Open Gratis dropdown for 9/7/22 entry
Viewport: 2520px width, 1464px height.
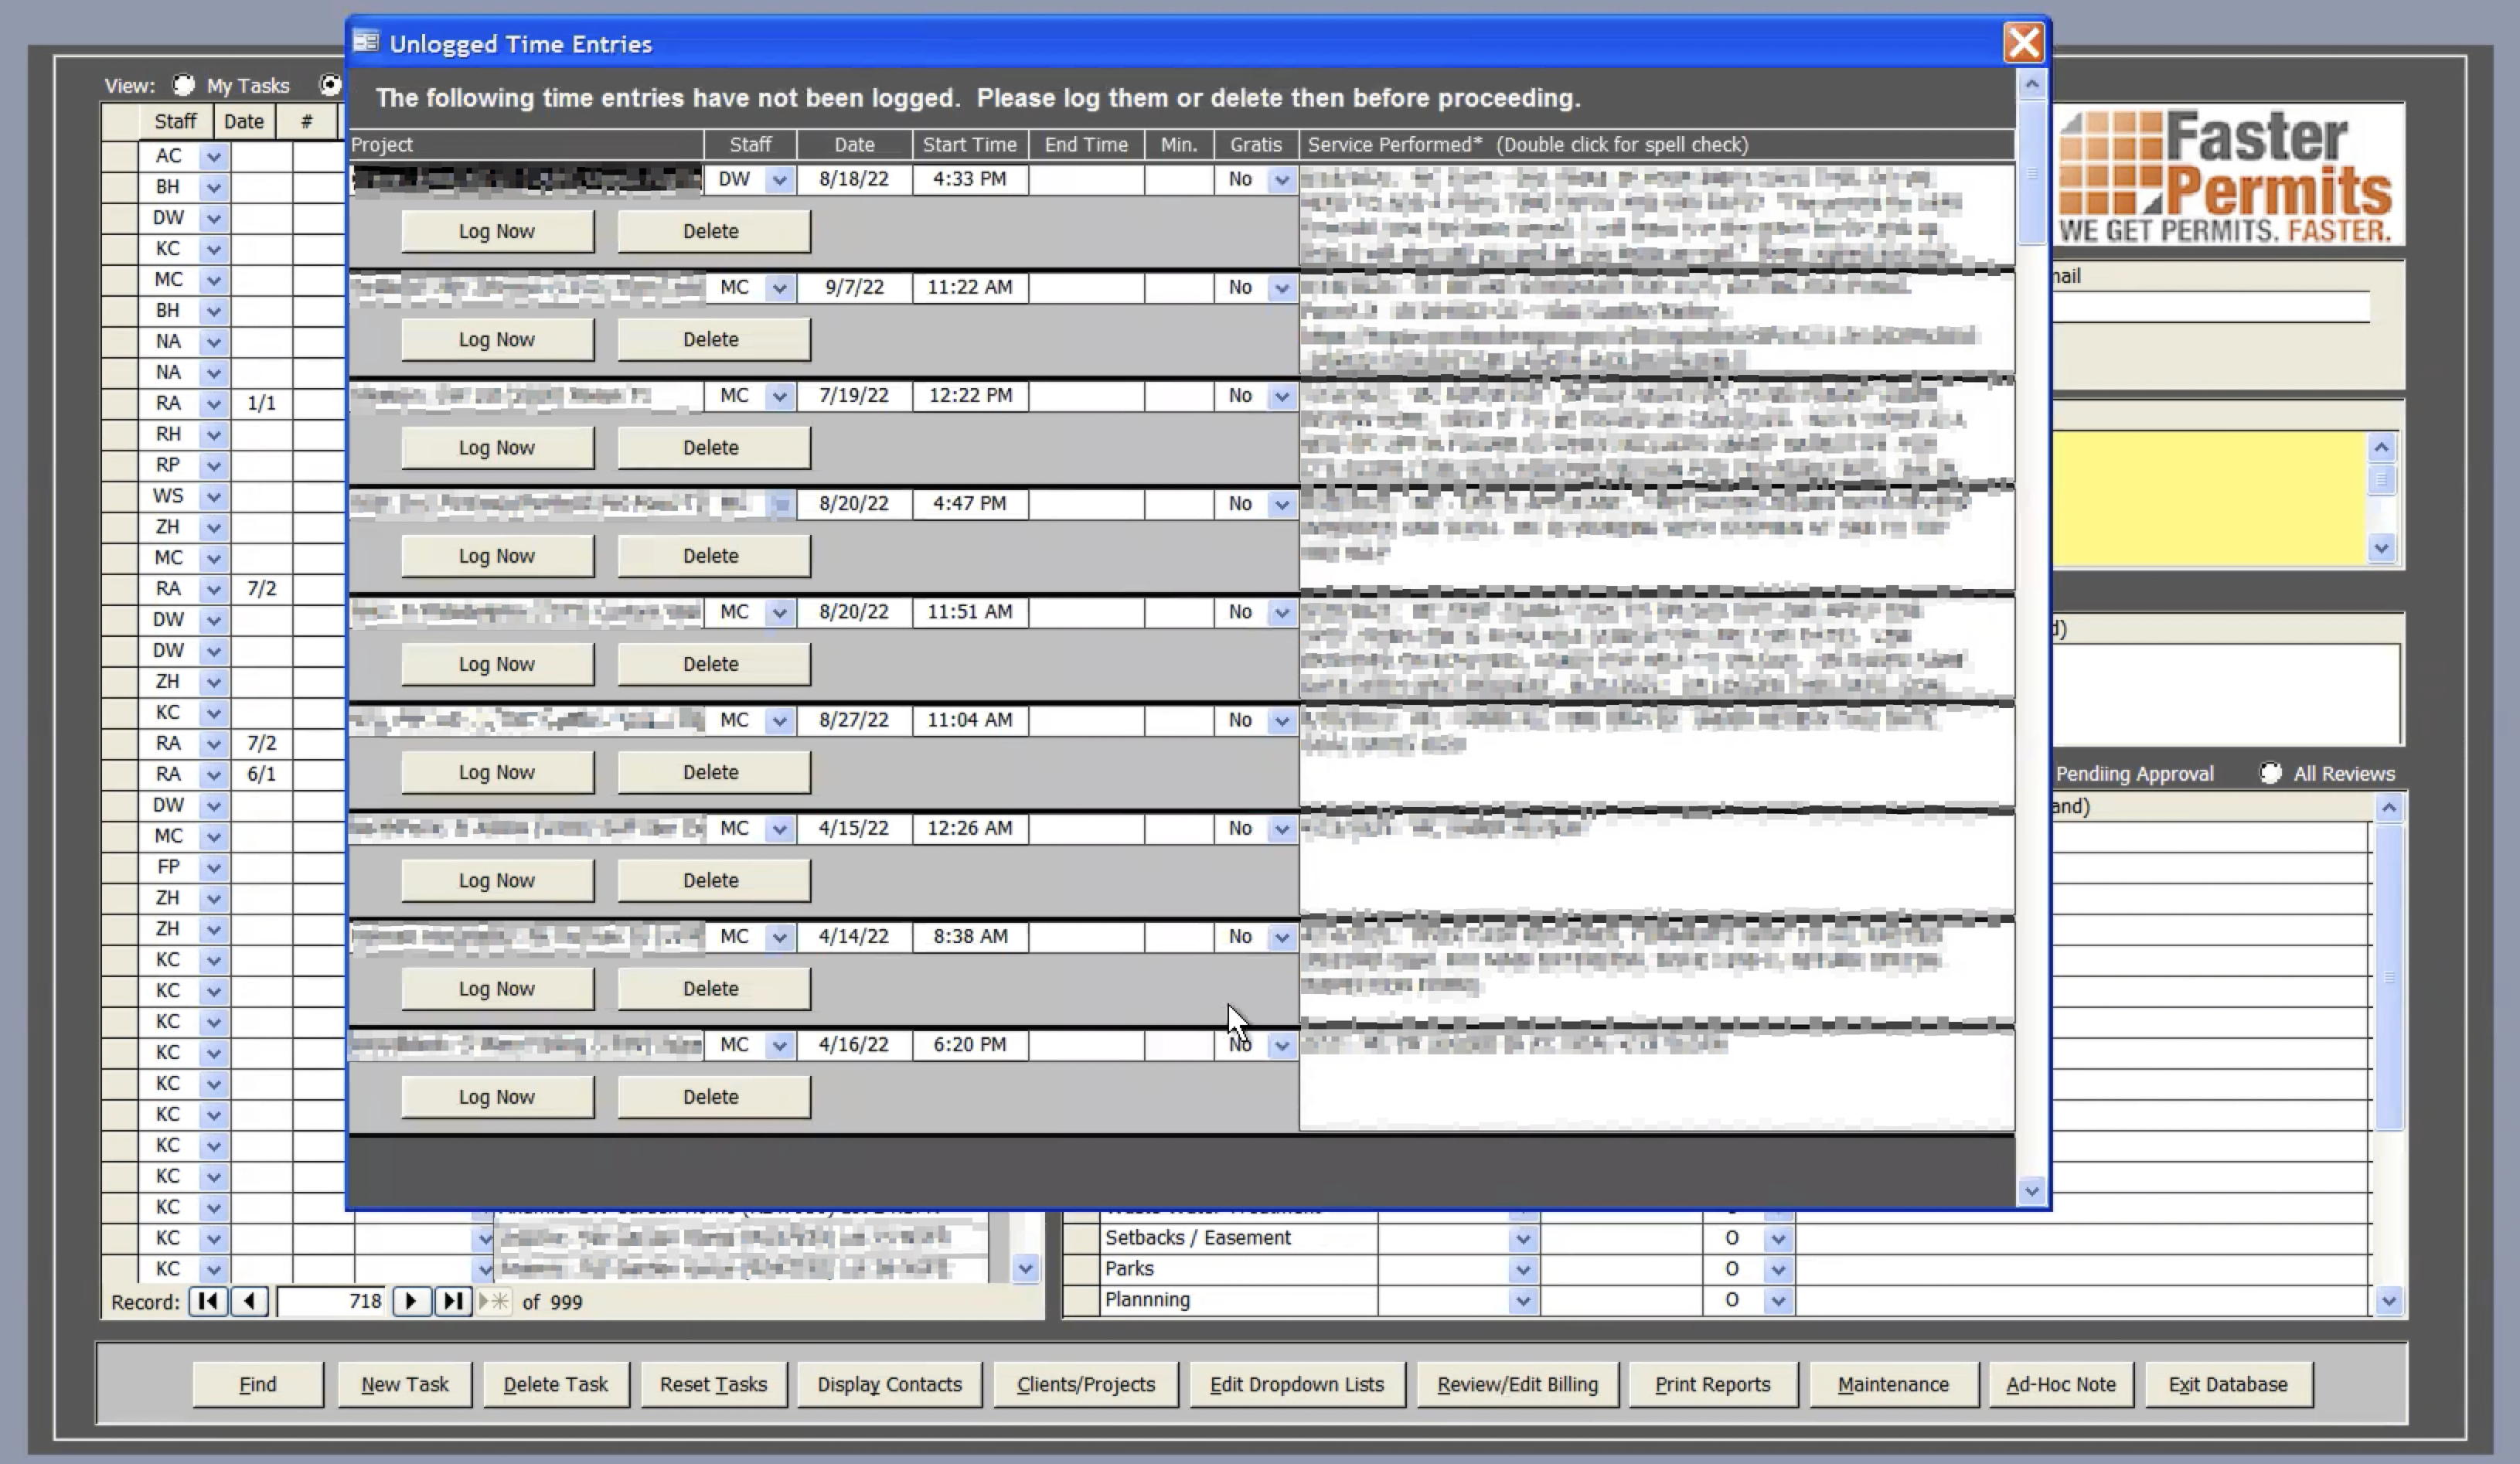point(1281,288)
